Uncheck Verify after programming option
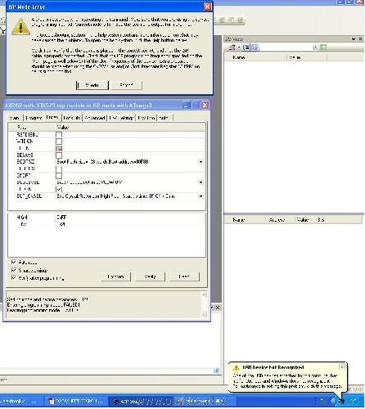 point(14,278)
